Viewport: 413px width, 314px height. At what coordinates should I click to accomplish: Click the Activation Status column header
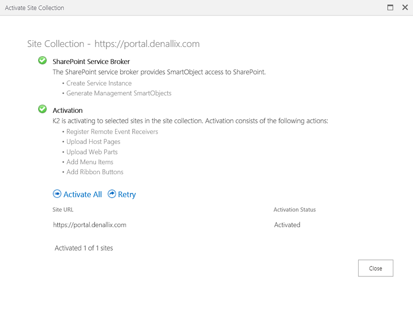pos(294,210)
